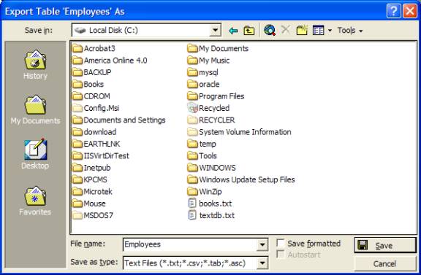Select the WINDOWS folder

coord(211,168)
